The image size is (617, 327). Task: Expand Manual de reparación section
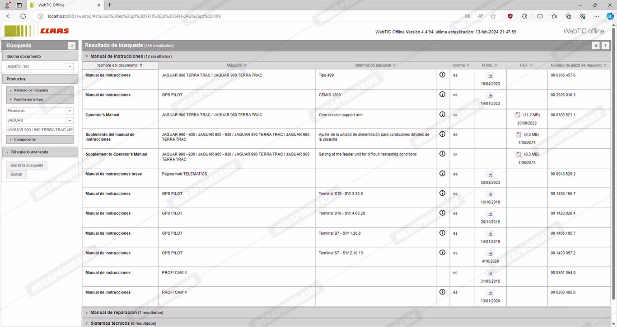tap(126, 313)
